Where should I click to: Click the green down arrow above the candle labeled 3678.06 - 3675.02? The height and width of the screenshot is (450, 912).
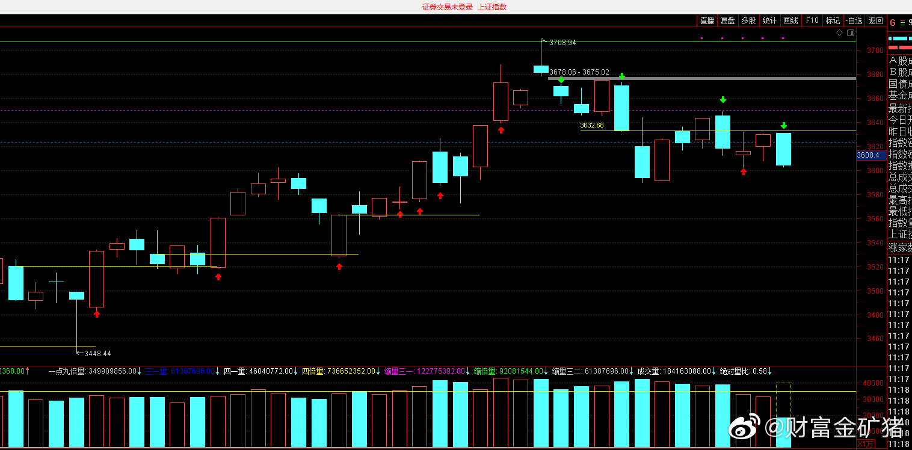click(x=561, y=79)
